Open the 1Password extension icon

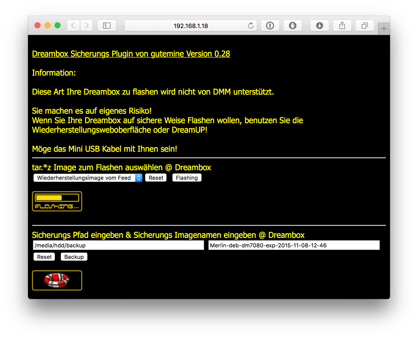tap(270, 26)
